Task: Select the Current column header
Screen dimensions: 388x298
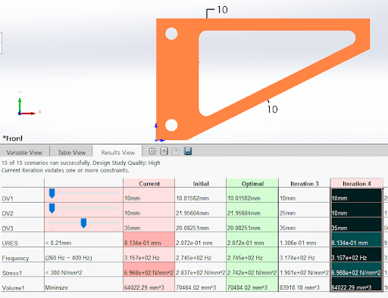Action: pyautogui.click(x=149, y=184)
